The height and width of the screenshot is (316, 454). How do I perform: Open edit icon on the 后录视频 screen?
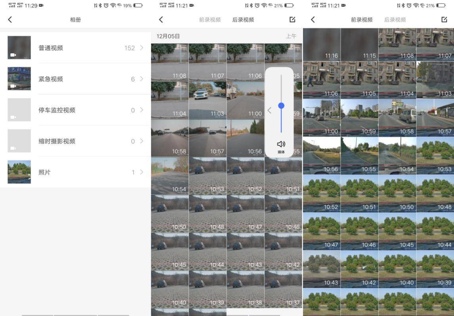293,19
